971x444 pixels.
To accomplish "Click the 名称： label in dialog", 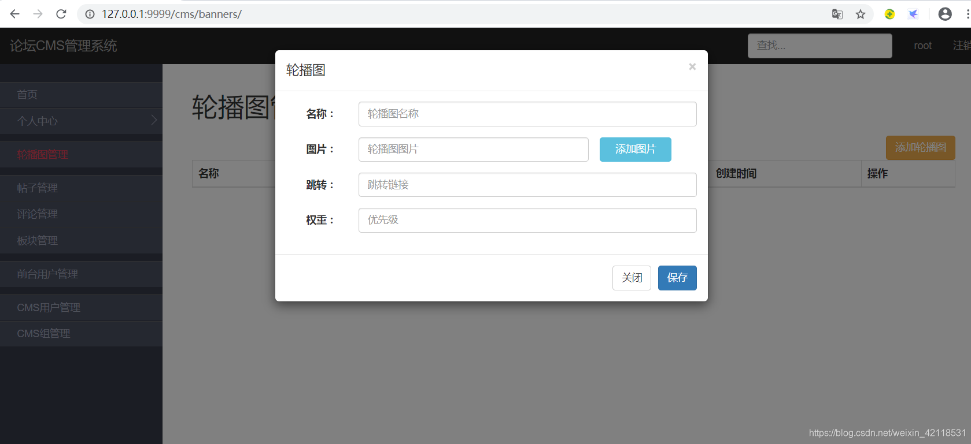I will point(320,114).
